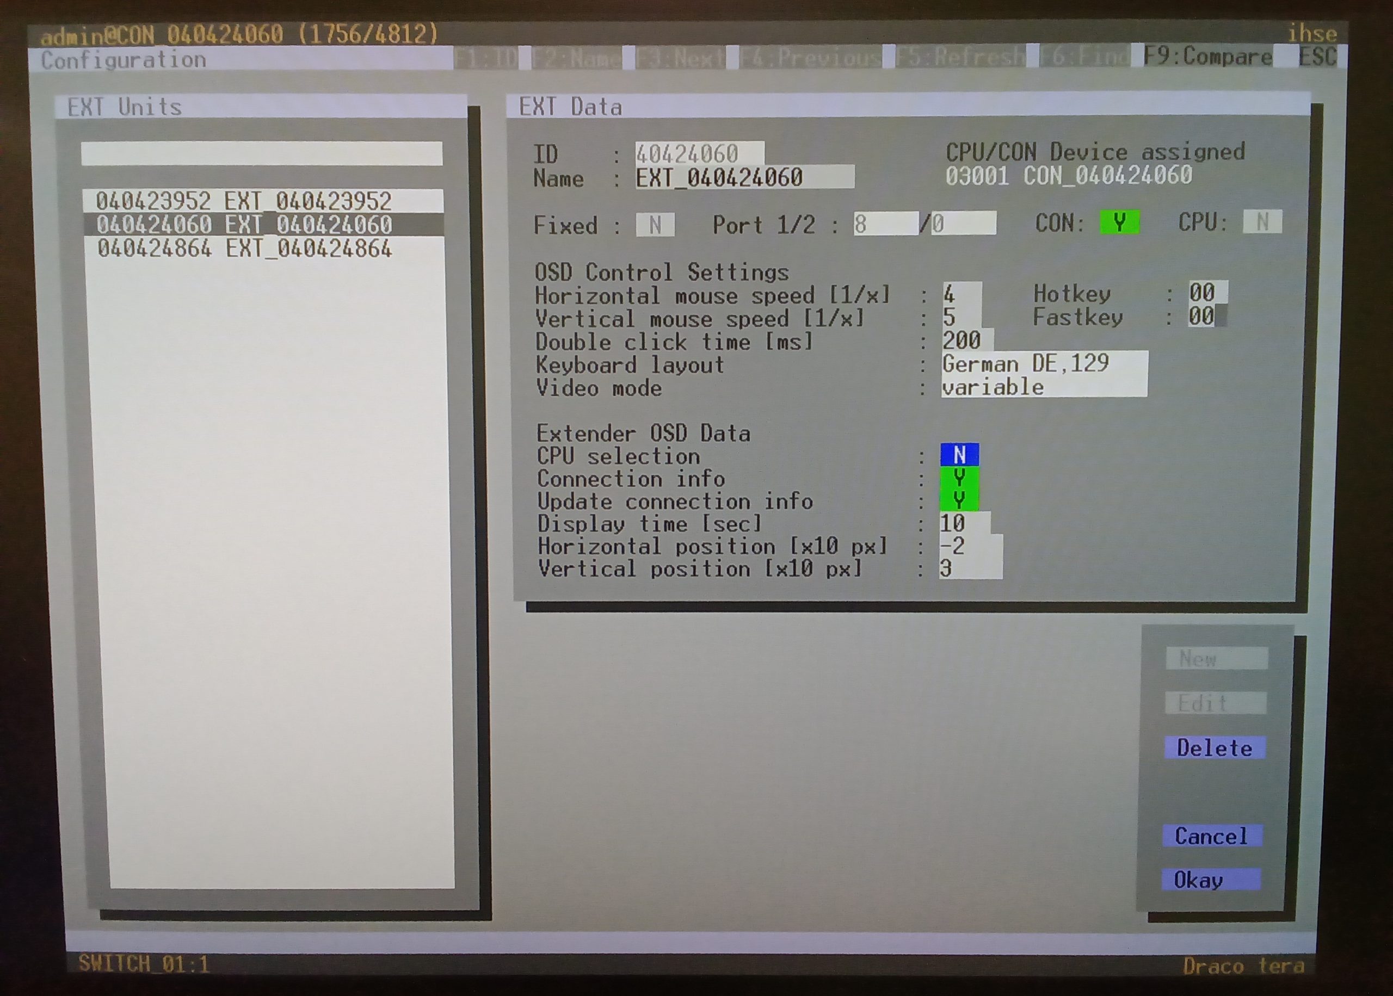Toggle the CON Y indicator

pyautogui.click(x=1119, y=222)
